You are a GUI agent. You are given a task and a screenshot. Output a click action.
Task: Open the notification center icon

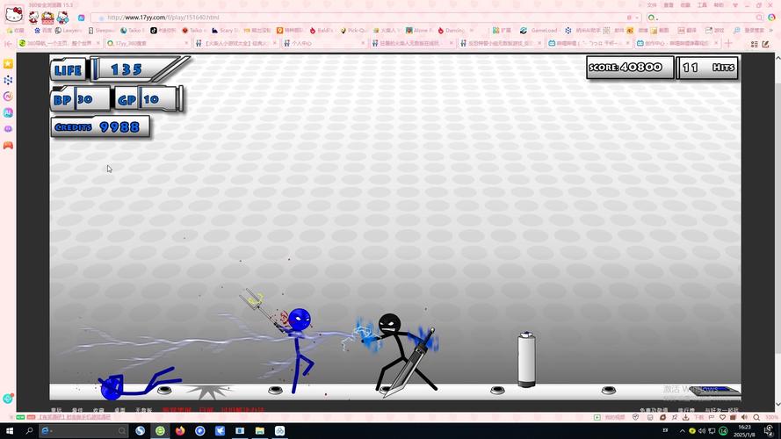coord(769,430)
